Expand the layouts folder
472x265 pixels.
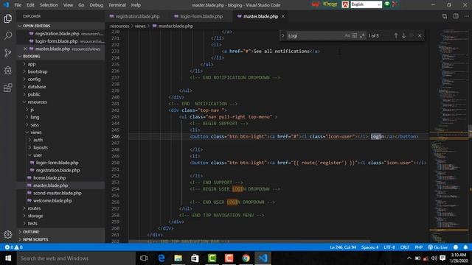[x=60, y=147]
